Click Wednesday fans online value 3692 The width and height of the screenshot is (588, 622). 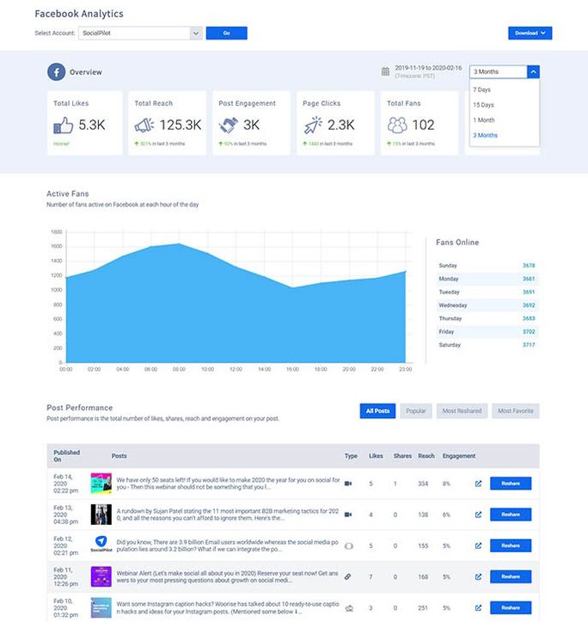(x=529, y=305)
